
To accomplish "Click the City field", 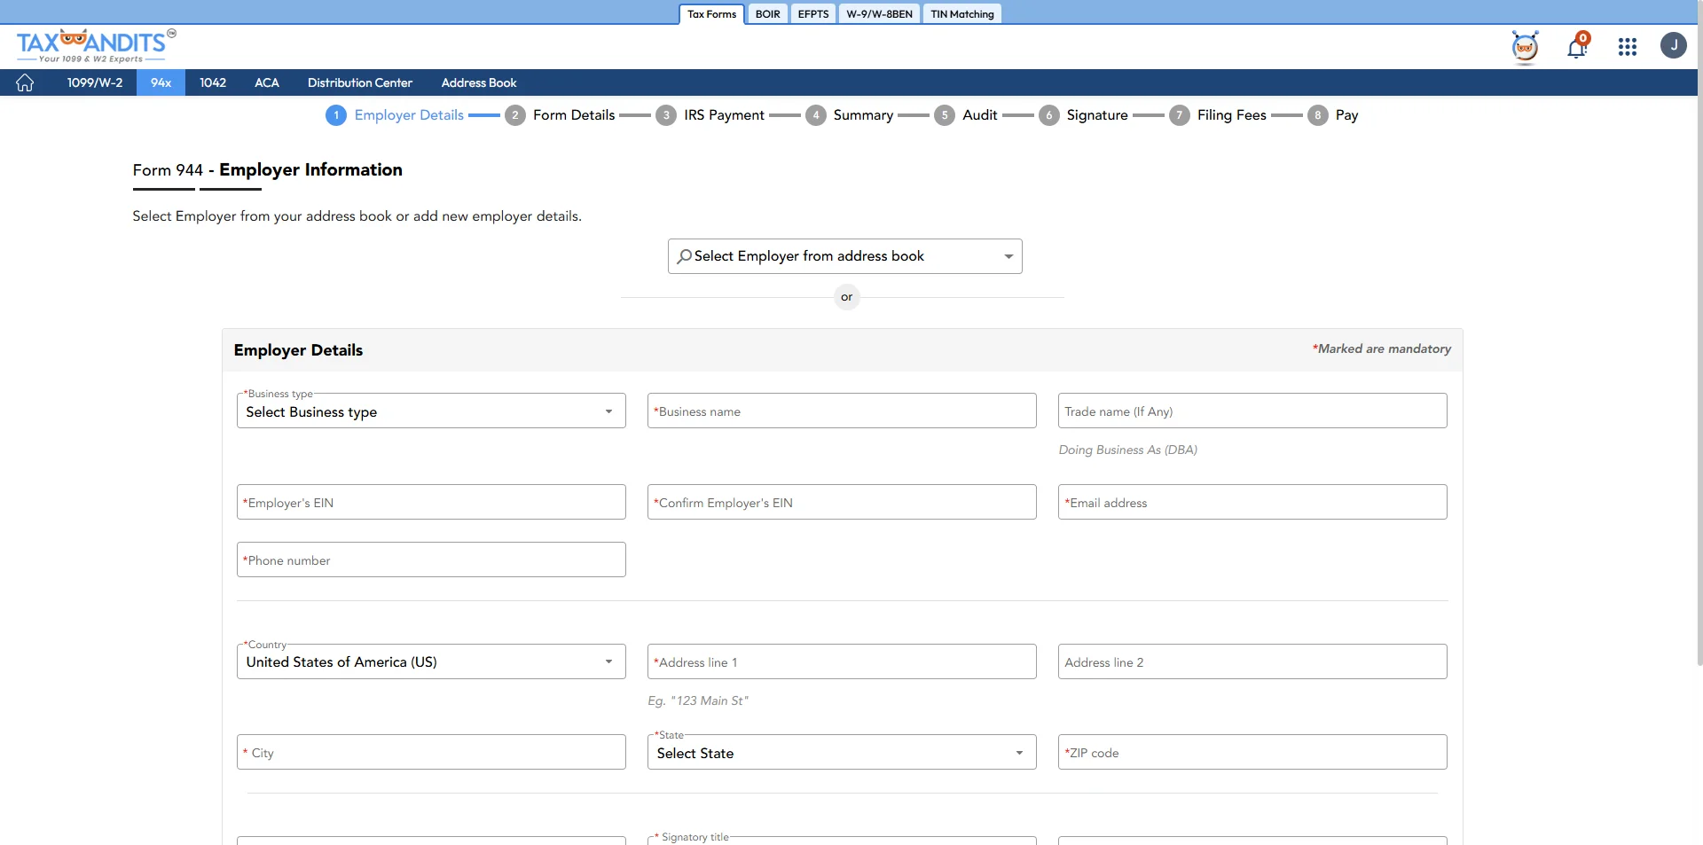I will (x=431, y=753).
